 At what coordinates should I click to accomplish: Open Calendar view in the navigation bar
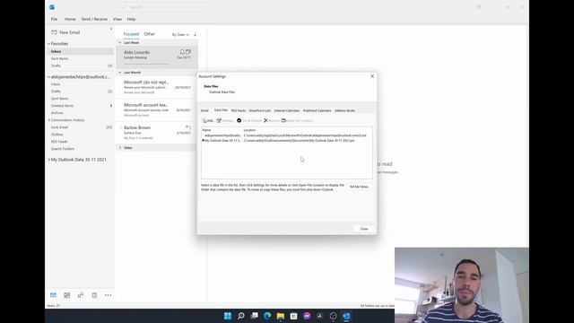67,295
